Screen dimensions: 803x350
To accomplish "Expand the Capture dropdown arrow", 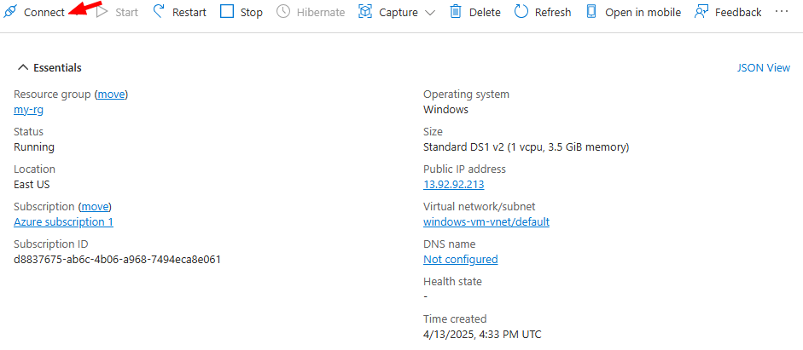I will pyautogui.click(x=431, y=13).
